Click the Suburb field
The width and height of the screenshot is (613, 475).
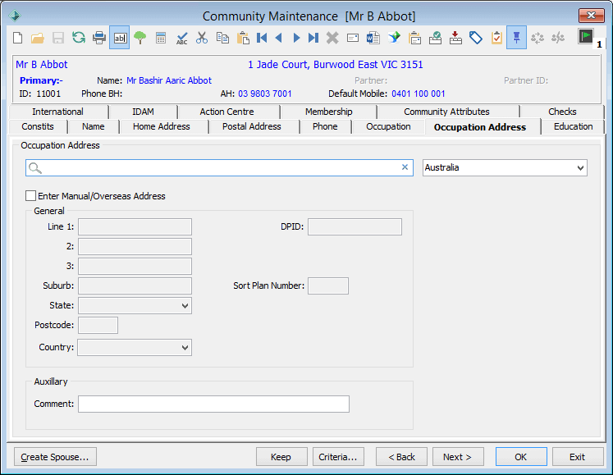point(135,285)
